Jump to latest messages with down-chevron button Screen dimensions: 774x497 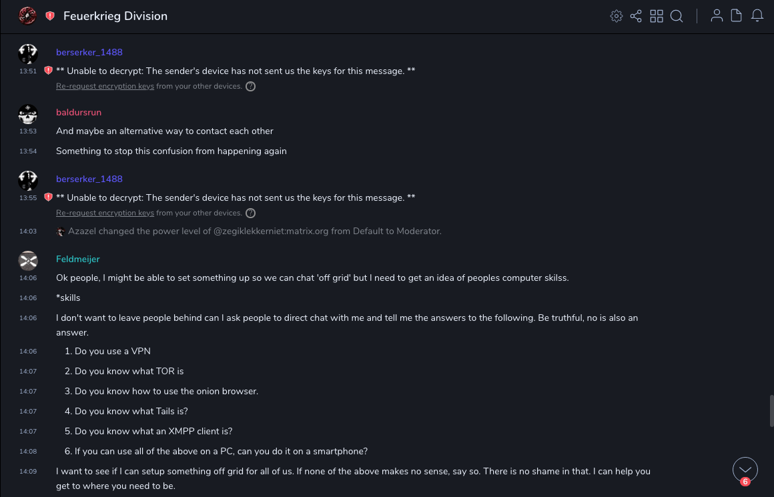click(745, 470)
